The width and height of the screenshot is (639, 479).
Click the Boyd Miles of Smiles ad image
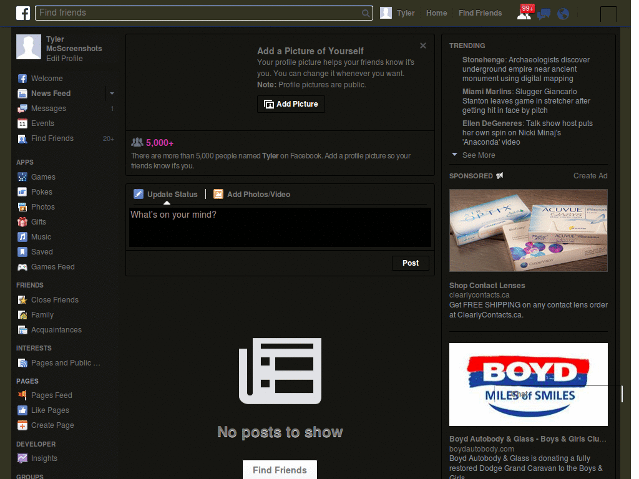pyautogui.click(x=528, y=384)
